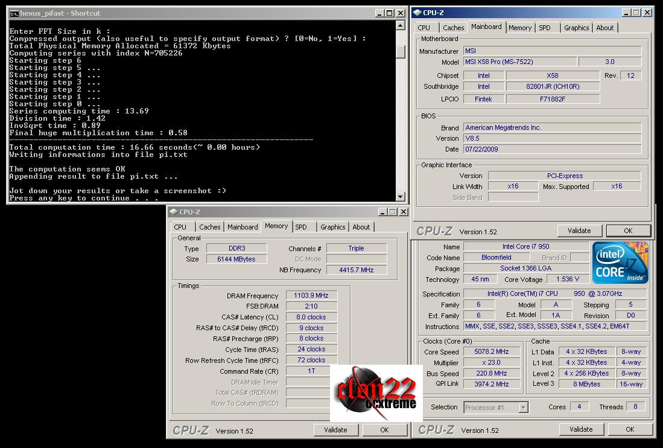Click the memory Size value 6144 MBytes
The image size is (663, 448).
[x=236, y=259]
